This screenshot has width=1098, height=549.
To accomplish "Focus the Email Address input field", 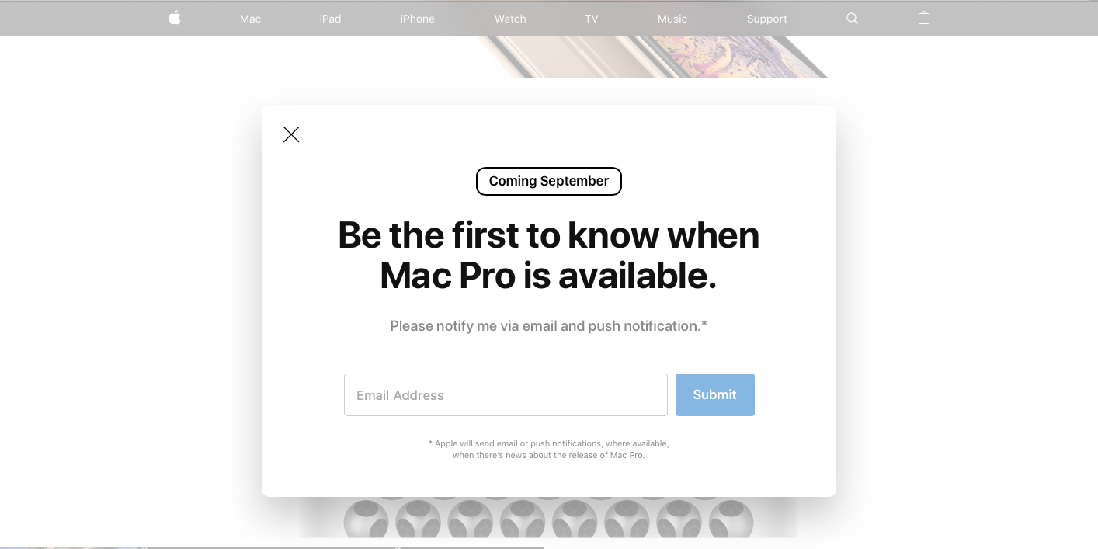I will pos(506,394).
